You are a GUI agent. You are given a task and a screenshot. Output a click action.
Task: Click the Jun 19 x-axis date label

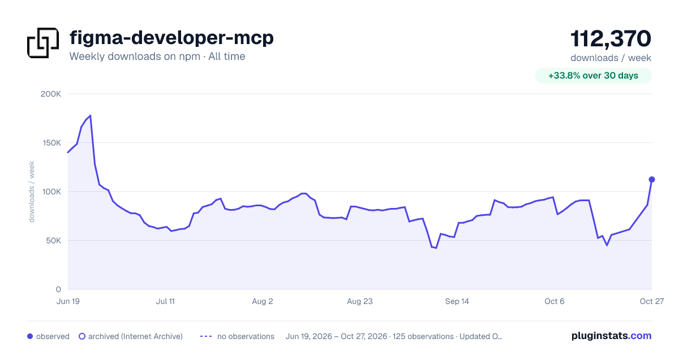click(x=68, y=301)
